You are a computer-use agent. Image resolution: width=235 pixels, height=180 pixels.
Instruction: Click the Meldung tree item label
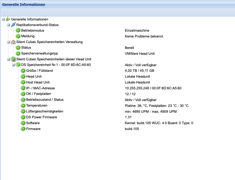tap(28, 36)
